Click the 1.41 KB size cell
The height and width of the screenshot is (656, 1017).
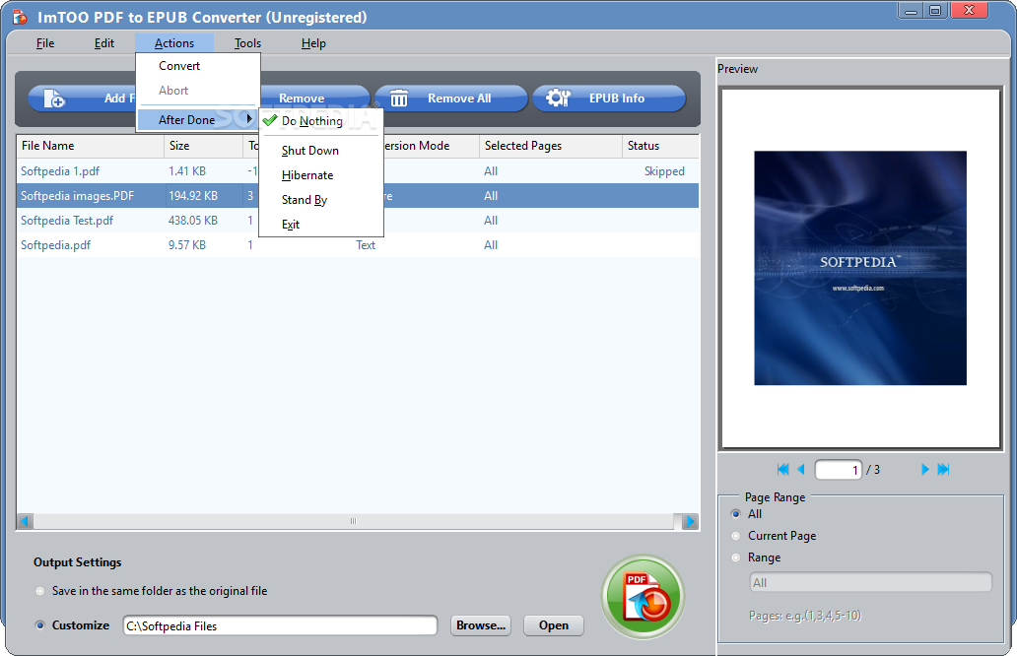pyautogui.click(x=187, y=171)
